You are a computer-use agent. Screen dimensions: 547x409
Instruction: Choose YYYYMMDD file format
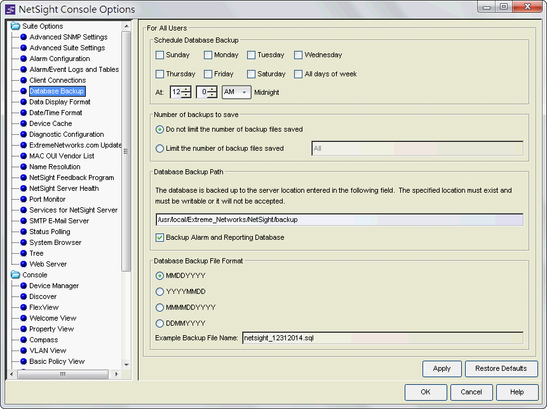click(159, 292)
